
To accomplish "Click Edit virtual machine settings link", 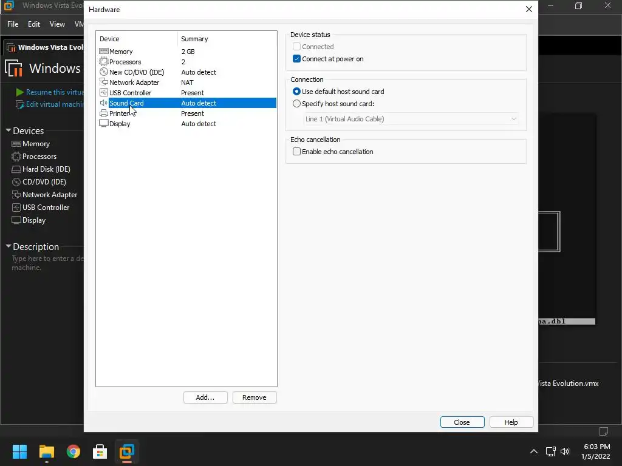I will point(55,104).
